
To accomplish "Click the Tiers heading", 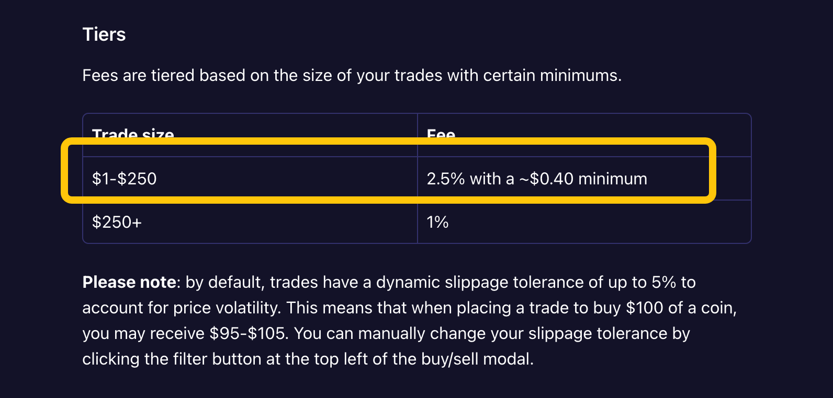I will (x=104, y=34).
